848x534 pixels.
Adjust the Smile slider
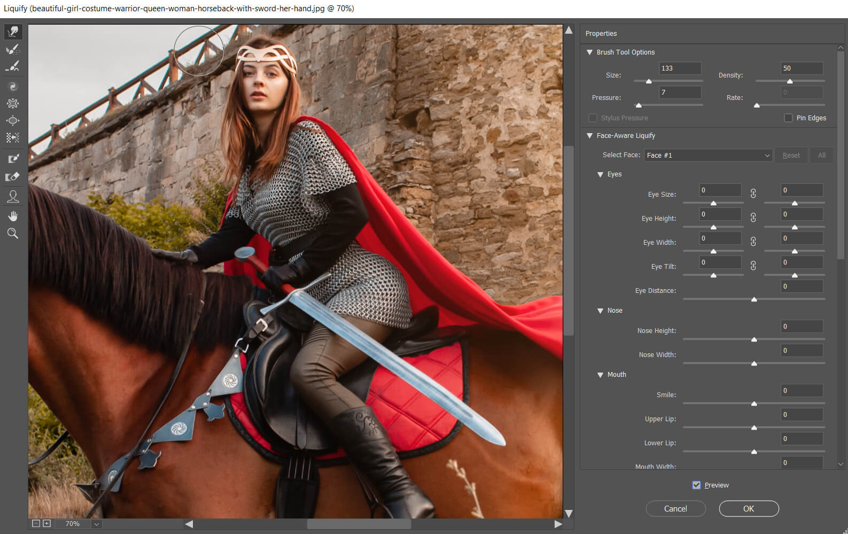(x=754, y=404)
